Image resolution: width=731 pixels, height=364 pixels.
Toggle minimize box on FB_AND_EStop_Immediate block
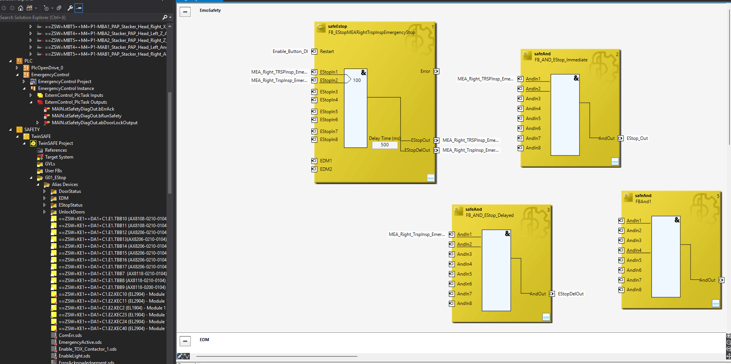[x=615, y=161]
